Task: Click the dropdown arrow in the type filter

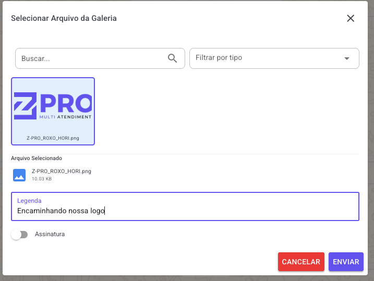Action: 347,58
